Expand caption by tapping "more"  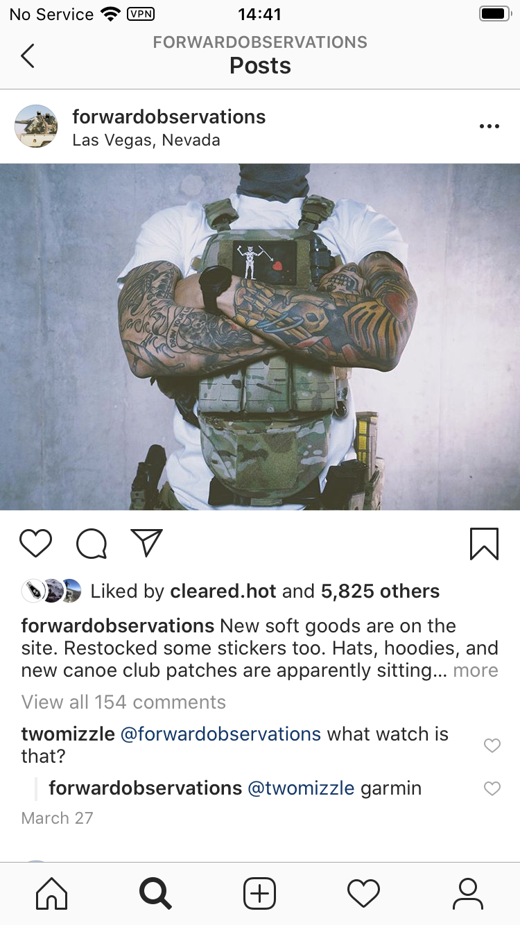(476, 671)
